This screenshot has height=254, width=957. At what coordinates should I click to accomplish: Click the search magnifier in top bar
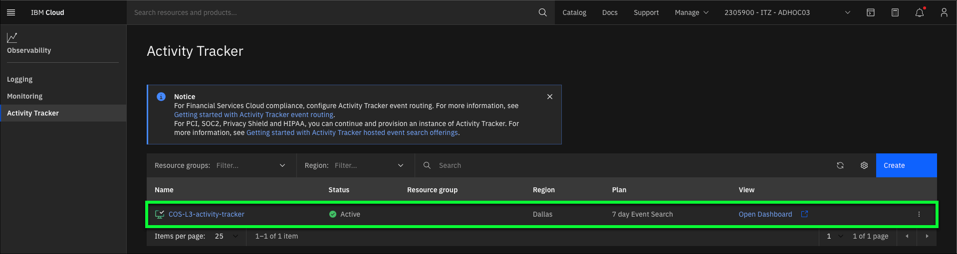pyautogui.click(x=542, y=12)
